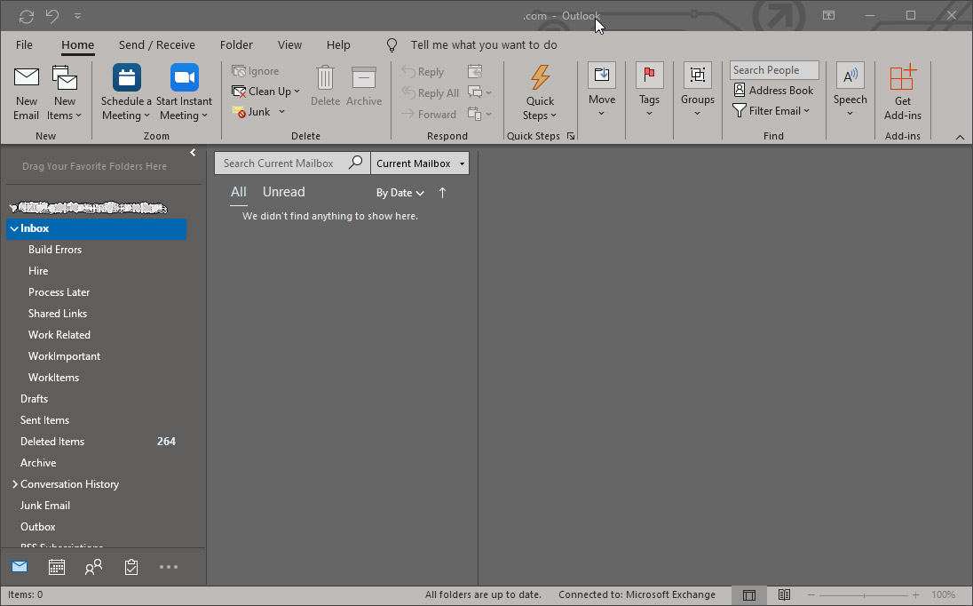Viewport: 973px width, 606px height.
Task: Open the Clean Up dropdown
Action: click(265, 92)
